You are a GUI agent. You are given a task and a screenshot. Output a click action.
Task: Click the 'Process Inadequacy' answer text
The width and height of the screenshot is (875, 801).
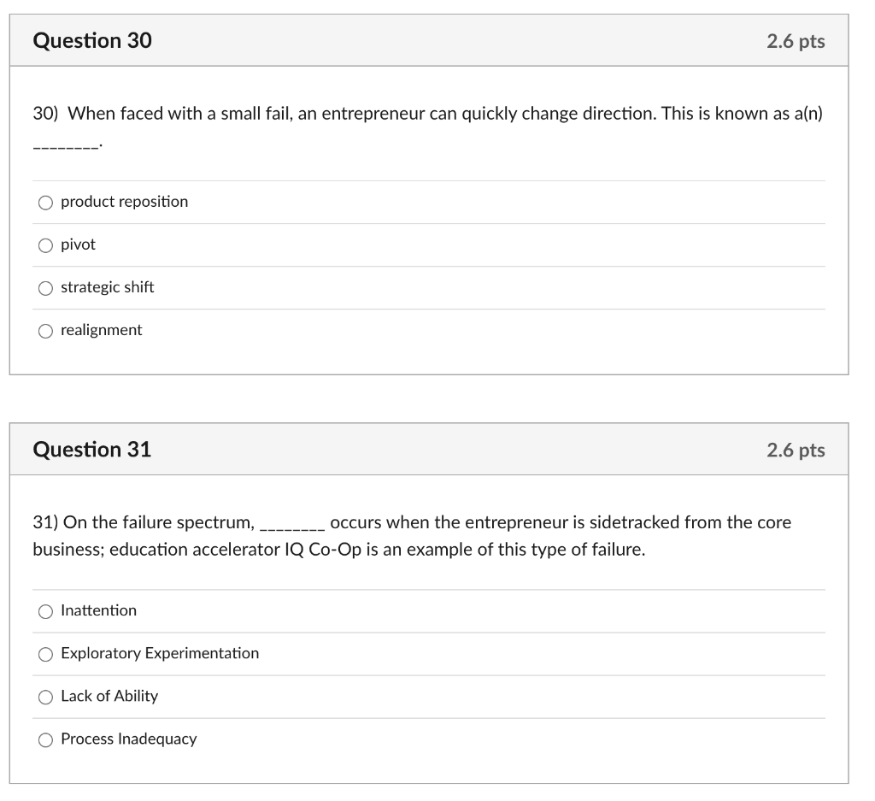tap(128, 739)
